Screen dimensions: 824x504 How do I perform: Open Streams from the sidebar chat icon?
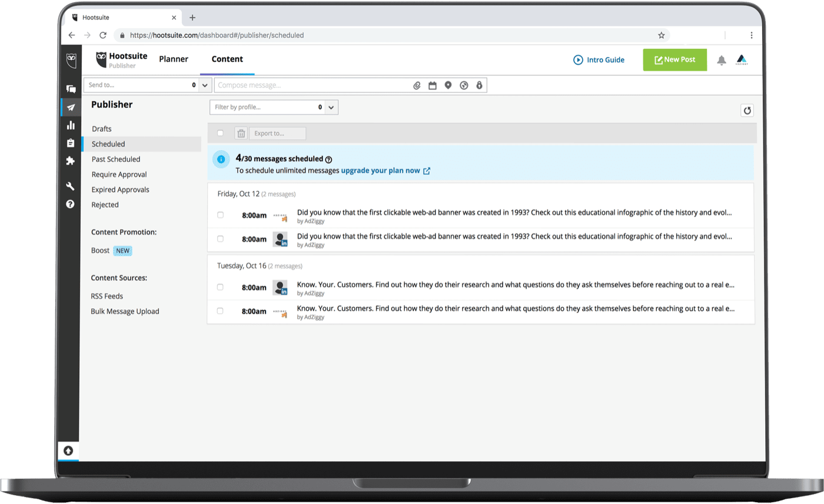(x=71, y=89)
